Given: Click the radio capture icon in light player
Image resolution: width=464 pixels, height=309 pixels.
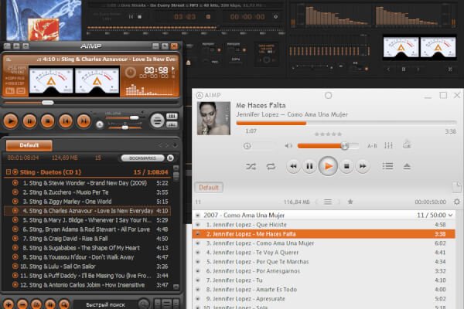Looking at the screenshot, I should [407, 144].
